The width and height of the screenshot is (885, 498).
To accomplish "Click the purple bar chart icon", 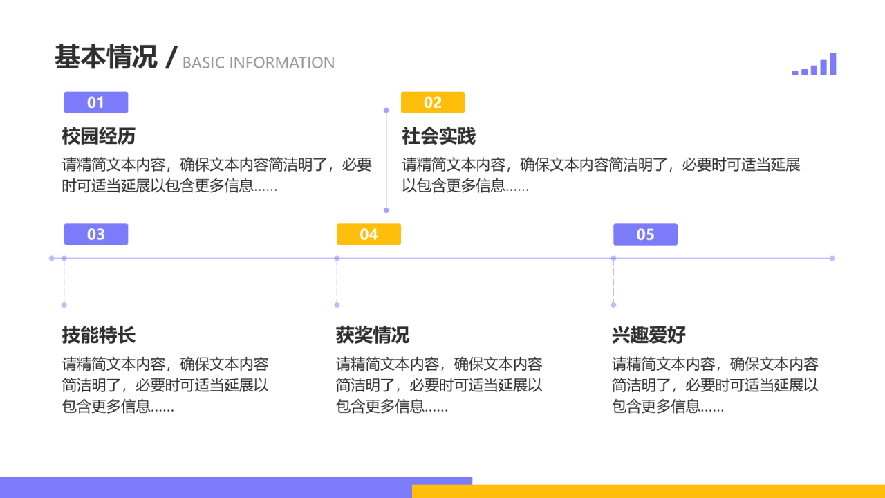I will pyautogui.click(x=814, y=64).
